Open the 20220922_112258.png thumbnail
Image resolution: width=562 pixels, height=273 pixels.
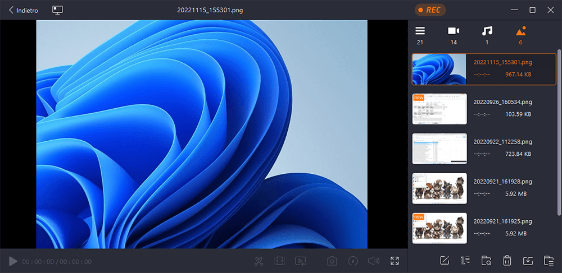coord(439,149)
